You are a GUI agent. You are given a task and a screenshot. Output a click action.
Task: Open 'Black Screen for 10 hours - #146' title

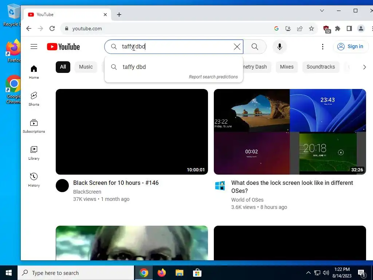(x=116, y=183)
